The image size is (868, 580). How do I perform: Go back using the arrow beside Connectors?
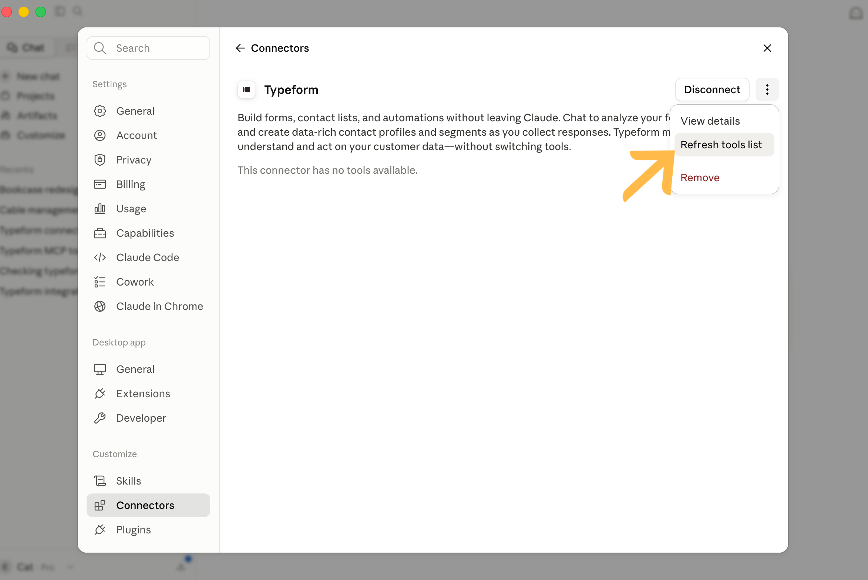[x=240, y=48]
